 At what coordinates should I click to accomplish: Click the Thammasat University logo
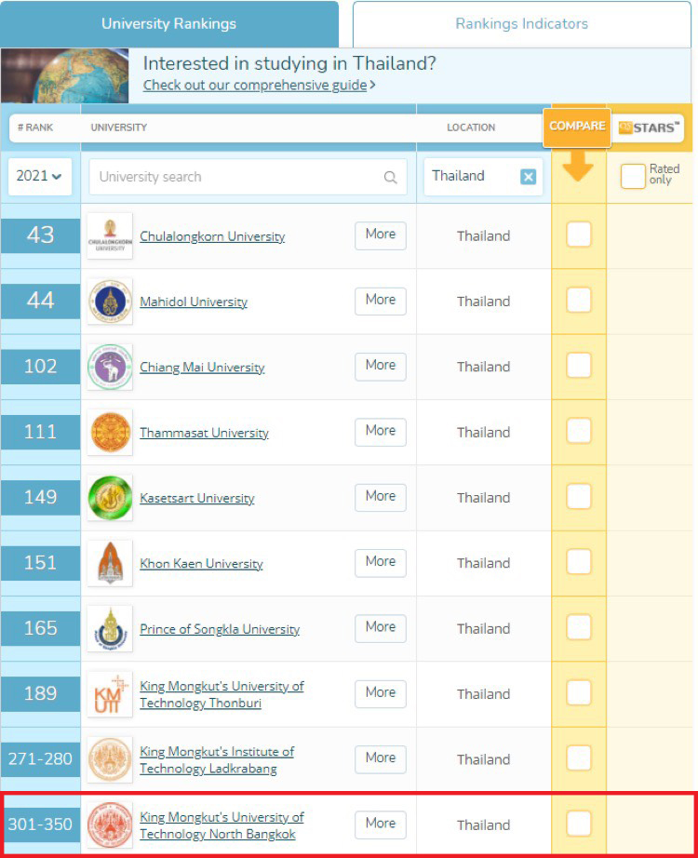[x=110, y=433]
